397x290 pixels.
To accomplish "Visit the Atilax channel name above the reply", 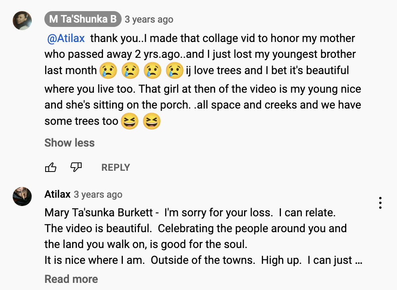I will point(57,195).
